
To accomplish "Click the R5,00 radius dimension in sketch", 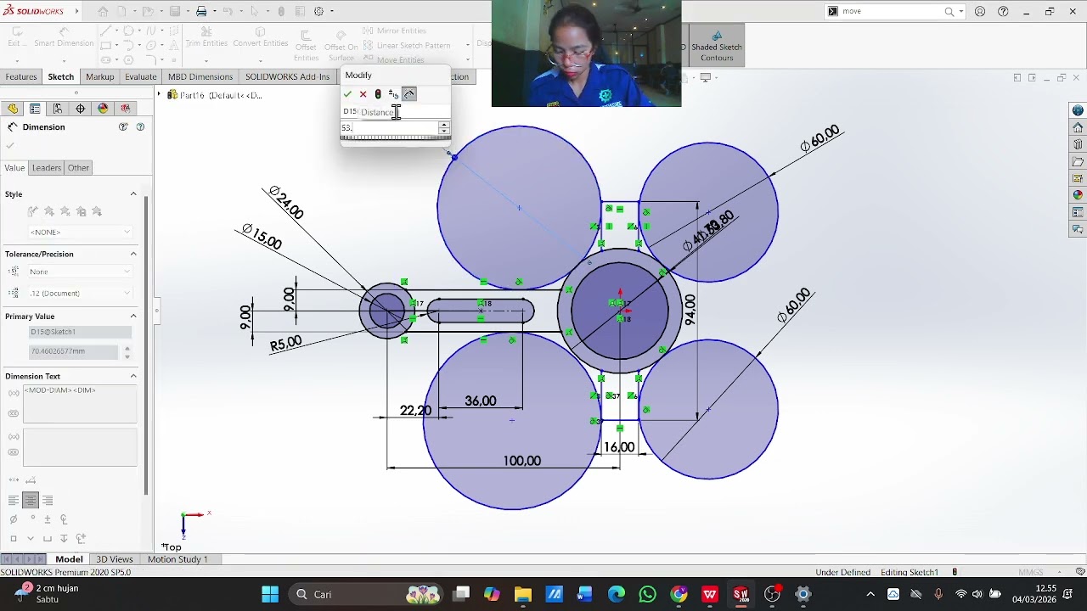I will click(x=285, y=343).
